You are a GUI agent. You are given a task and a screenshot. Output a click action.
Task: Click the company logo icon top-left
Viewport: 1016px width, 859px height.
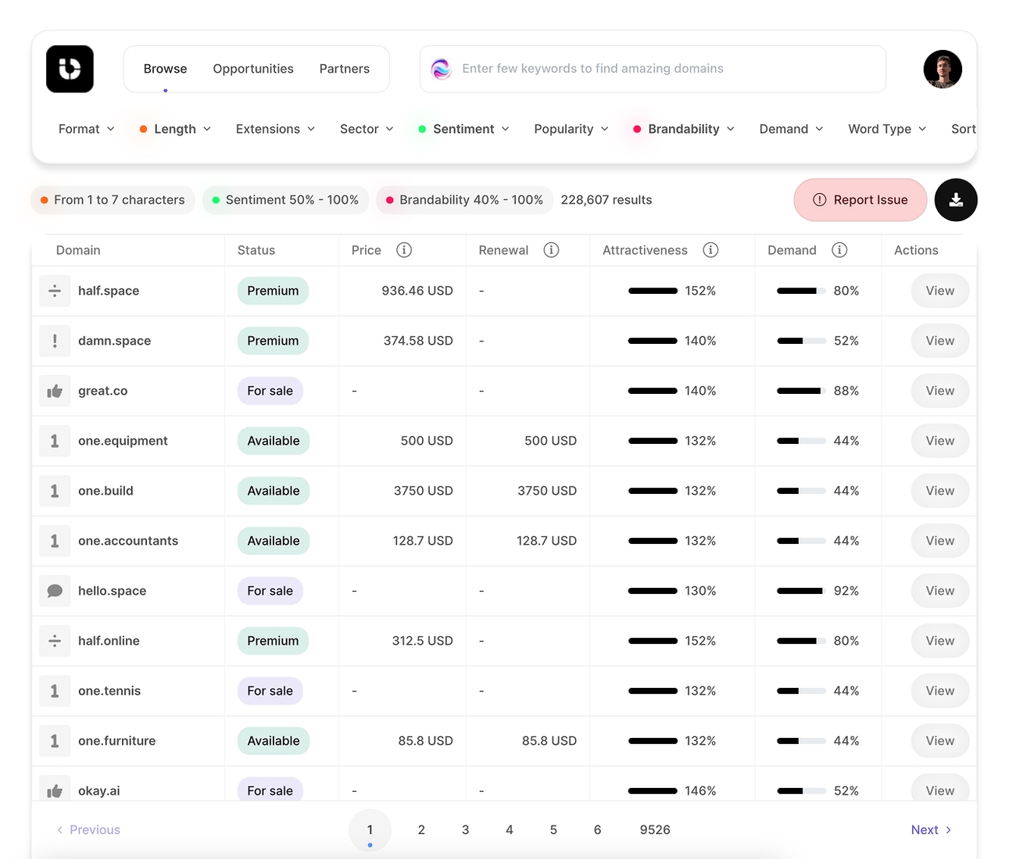point(69,69)
